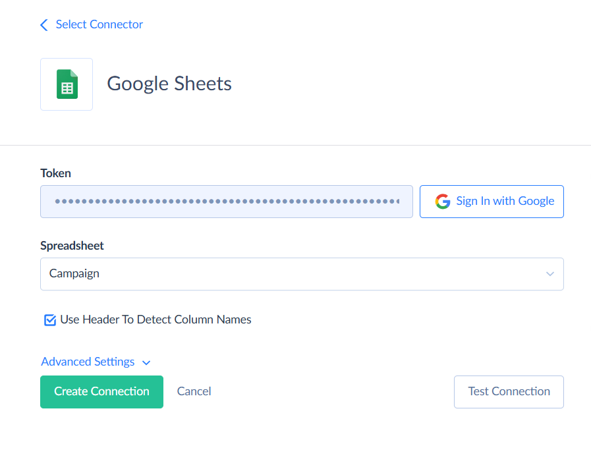Click the chevron next to Advanced Settings
Screen dimensions: 591x473
click(146, 362)
